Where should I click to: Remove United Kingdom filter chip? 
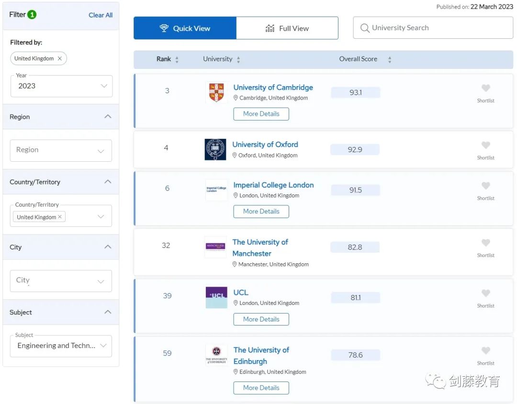point(60,58)
